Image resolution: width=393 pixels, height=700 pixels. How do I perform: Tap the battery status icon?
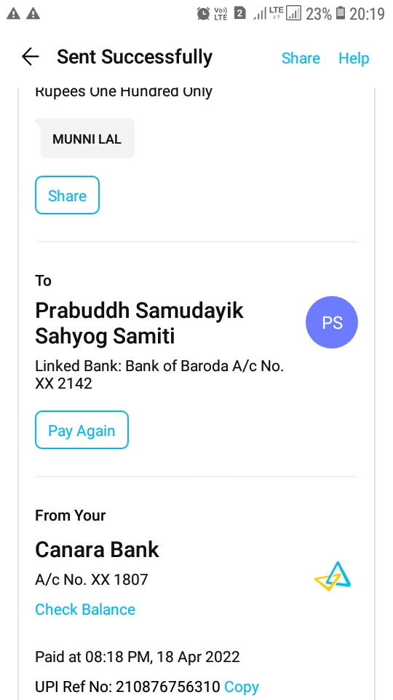pos(341,13)
